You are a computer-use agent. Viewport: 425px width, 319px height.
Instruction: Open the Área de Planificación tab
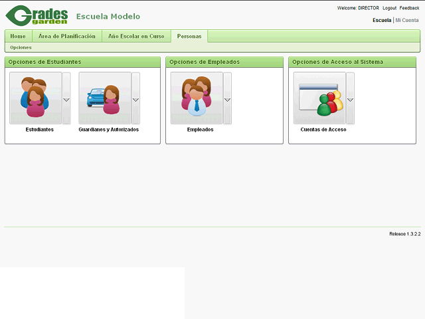point(67,36)
